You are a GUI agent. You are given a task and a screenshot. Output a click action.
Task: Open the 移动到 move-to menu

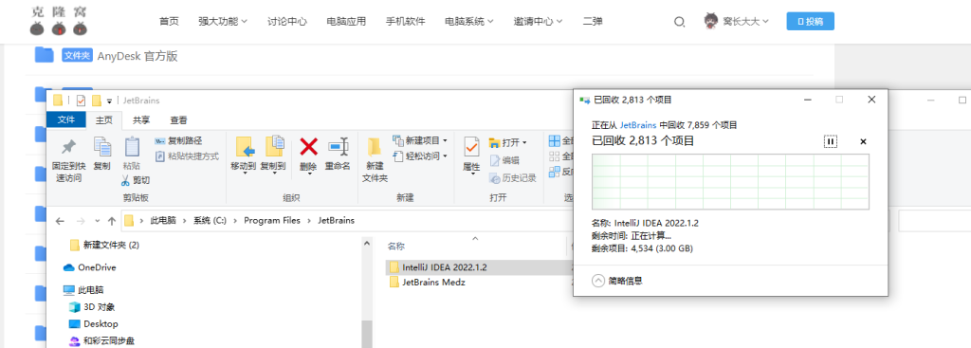point(244,155)
